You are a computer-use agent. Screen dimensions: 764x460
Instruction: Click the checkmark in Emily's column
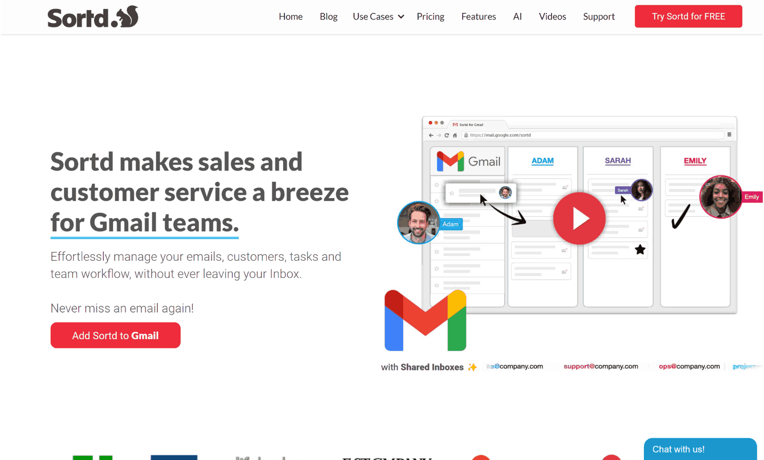pos(680,217)
